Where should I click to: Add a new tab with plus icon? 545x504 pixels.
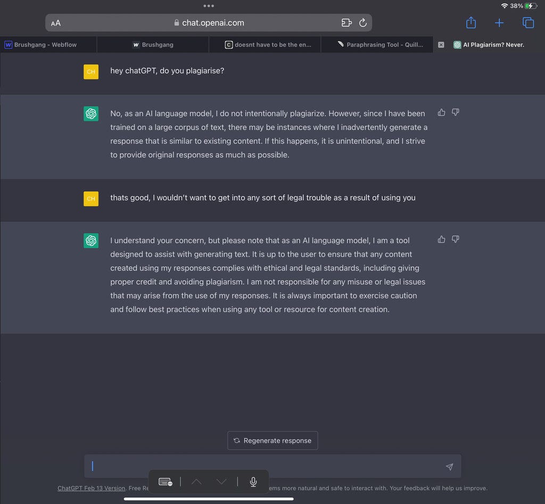499,23
